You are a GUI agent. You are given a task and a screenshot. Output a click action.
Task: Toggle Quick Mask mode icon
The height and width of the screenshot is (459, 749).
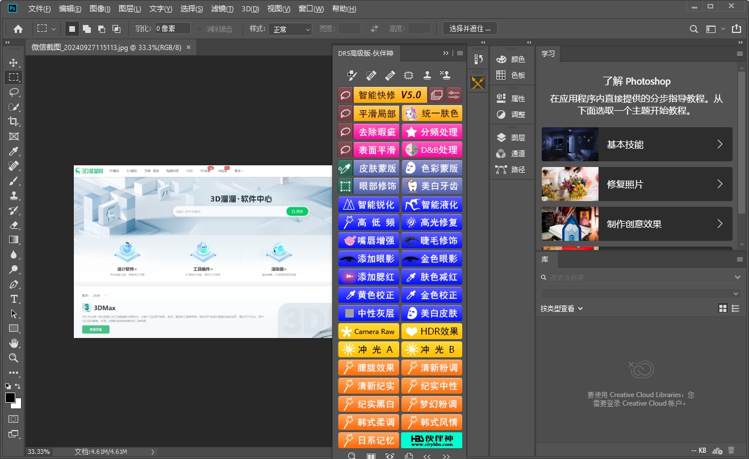[14, 419]
